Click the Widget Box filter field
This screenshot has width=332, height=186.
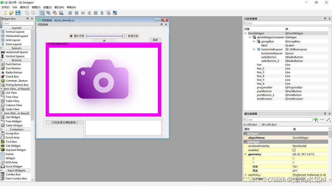tap(17, 23)
